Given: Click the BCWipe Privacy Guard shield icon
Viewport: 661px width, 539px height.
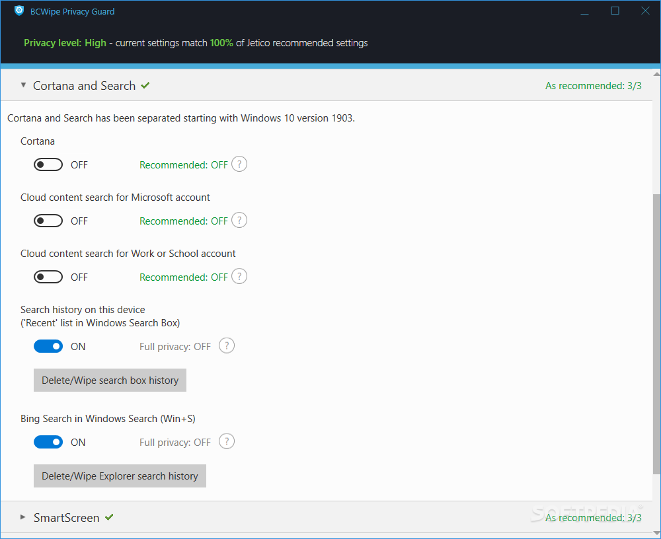Looking at the screenshot, I should [x=19, y=11].
